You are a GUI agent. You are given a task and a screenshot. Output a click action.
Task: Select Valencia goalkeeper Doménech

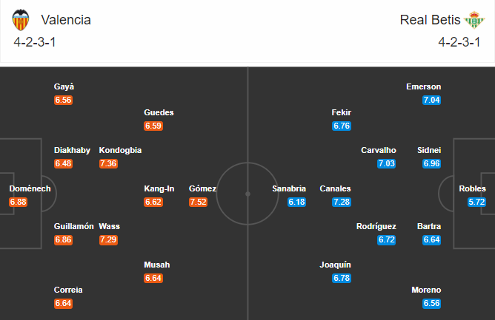click(x=30, y=188)
